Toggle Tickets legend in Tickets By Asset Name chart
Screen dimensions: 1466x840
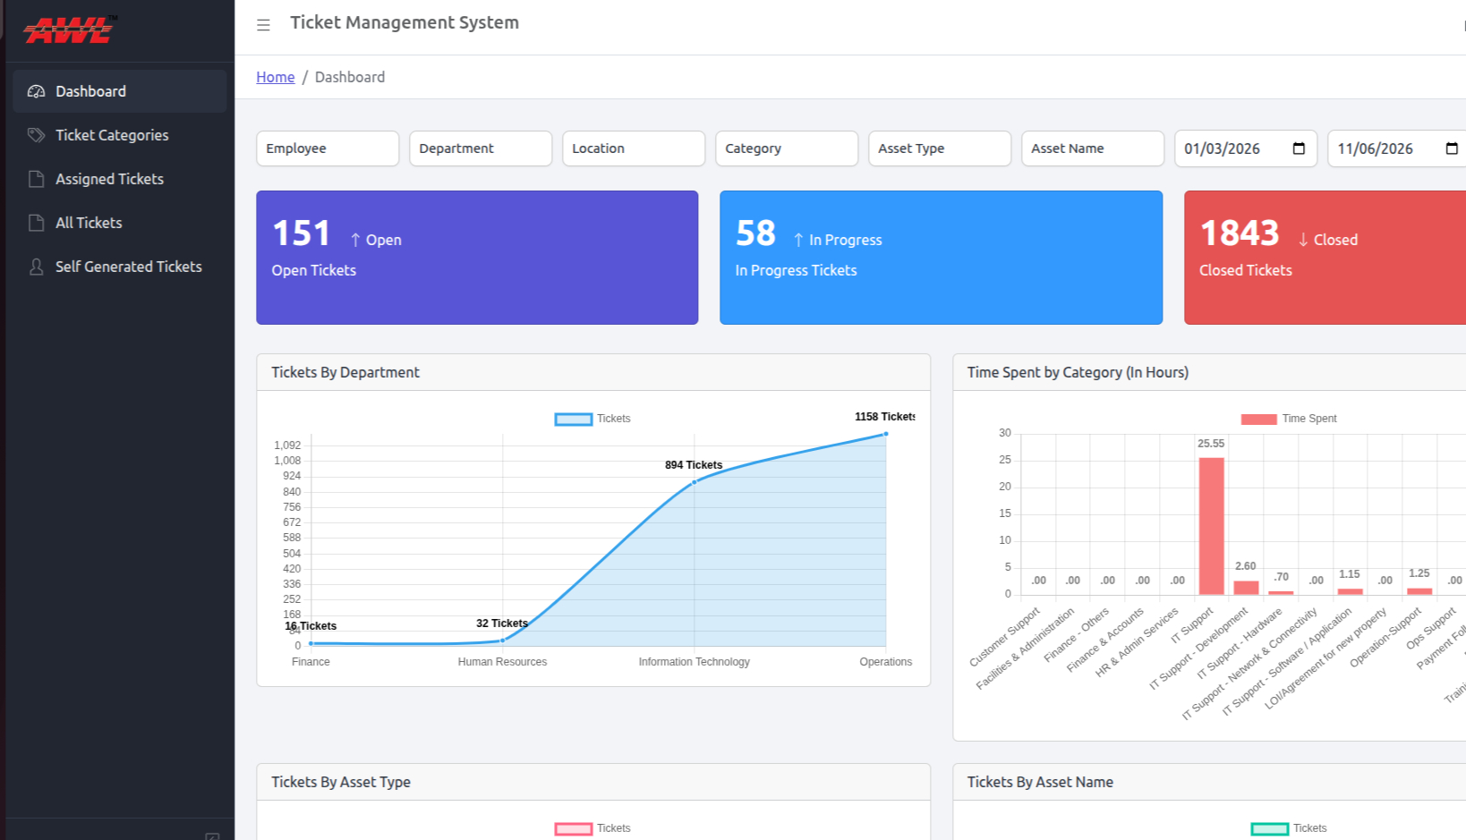point(1289,828)
